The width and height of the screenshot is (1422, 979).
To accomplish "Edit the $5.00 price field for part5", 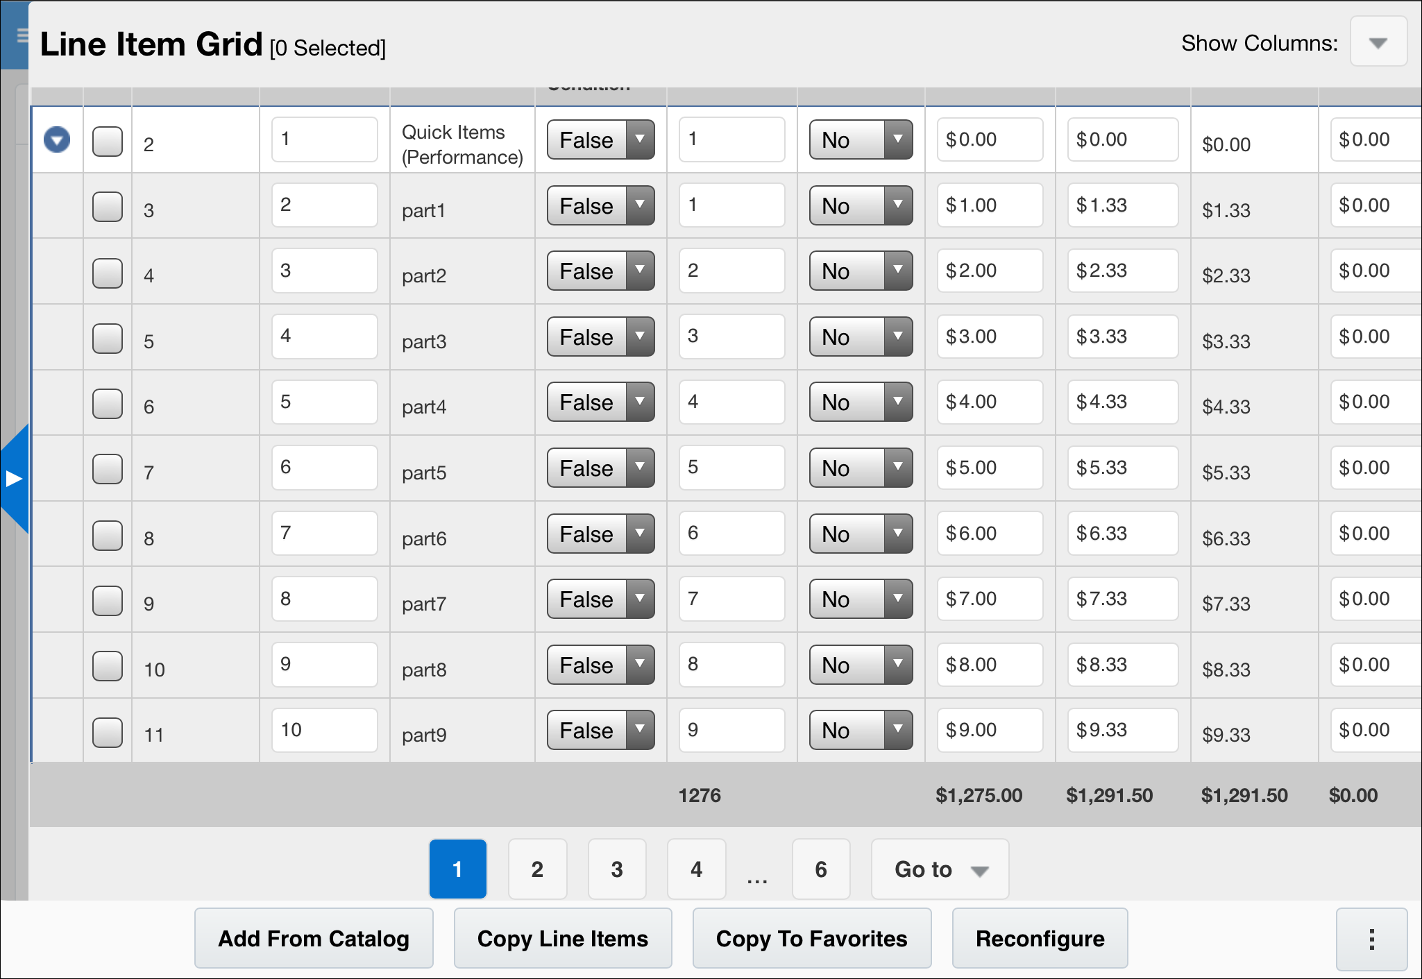I will pos(990,468).
